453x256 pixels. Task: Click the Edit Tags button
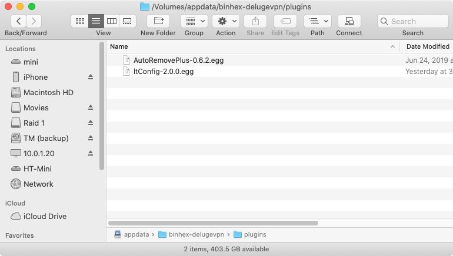[x=285, y=21]
